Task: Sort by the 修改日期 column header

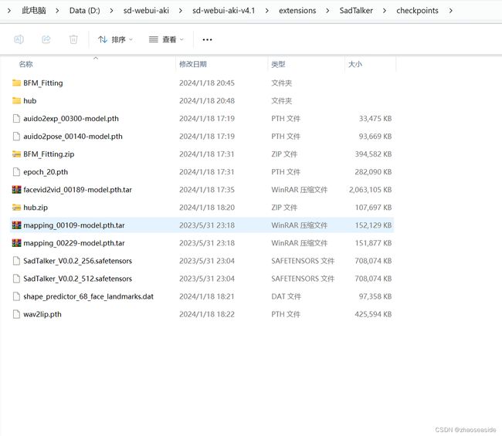Action: 193,64
